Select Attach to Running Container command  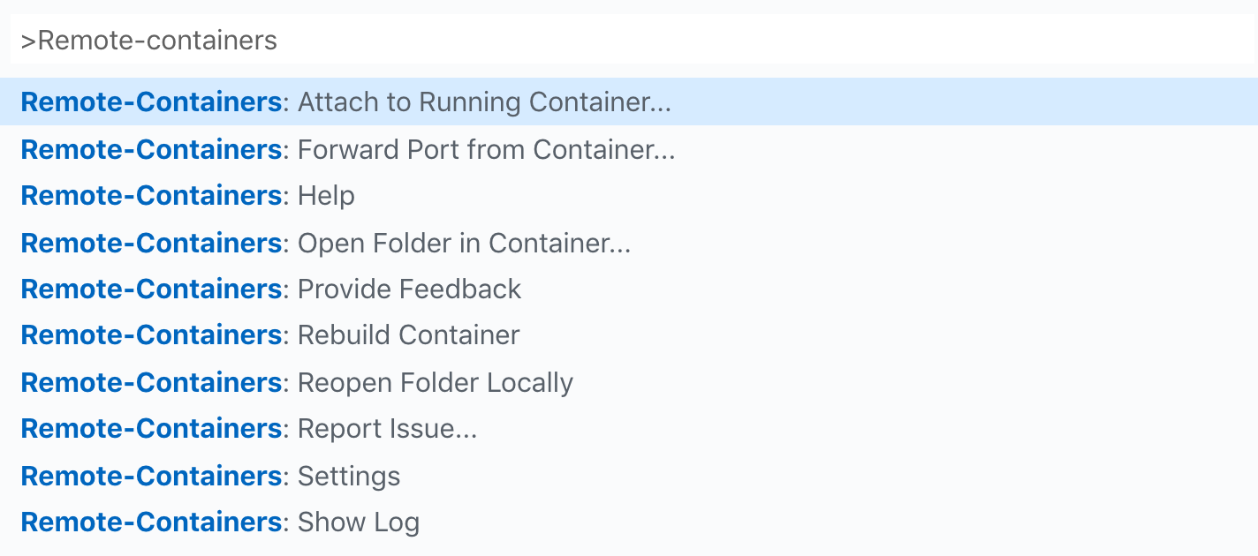484,102
